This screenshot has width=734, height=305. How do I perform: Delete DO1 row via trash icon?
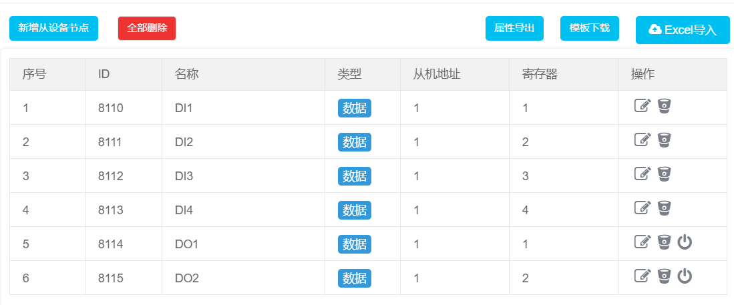[664, 242]
